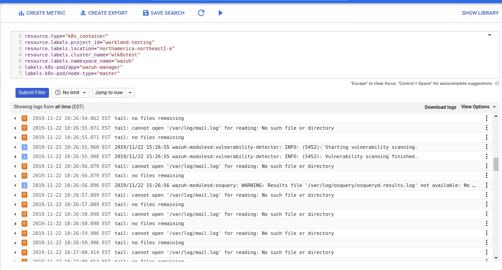Start streaming logs with the play icon
Screen dimensions: 502x270
(221, 13)
